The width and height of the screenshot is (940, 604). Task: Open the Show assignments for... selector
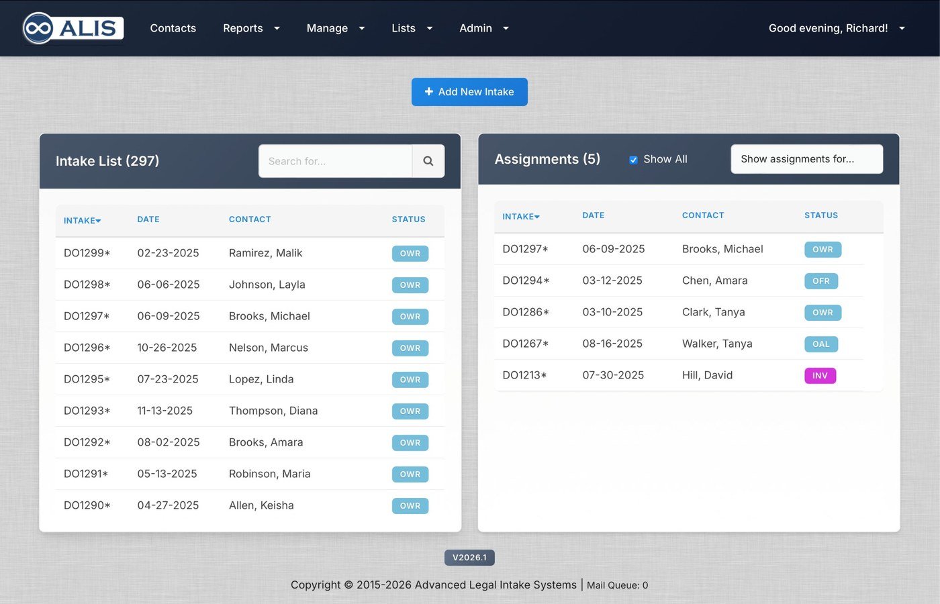point(806,159)
